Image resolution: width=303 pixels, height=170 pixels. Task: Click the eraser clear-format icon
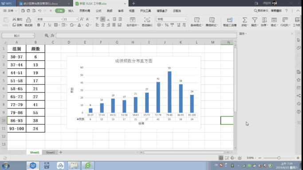pos(87,25)
